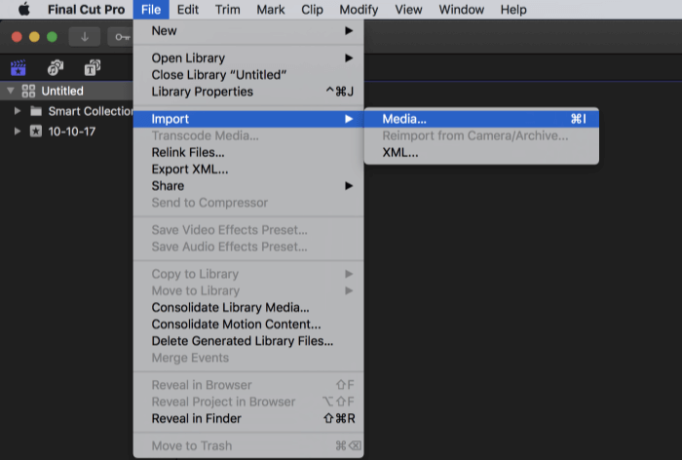Click the green full screen button

coord(52,37)
